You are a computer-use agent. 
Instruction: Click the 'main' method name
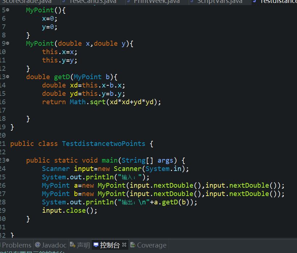(109, 160)
